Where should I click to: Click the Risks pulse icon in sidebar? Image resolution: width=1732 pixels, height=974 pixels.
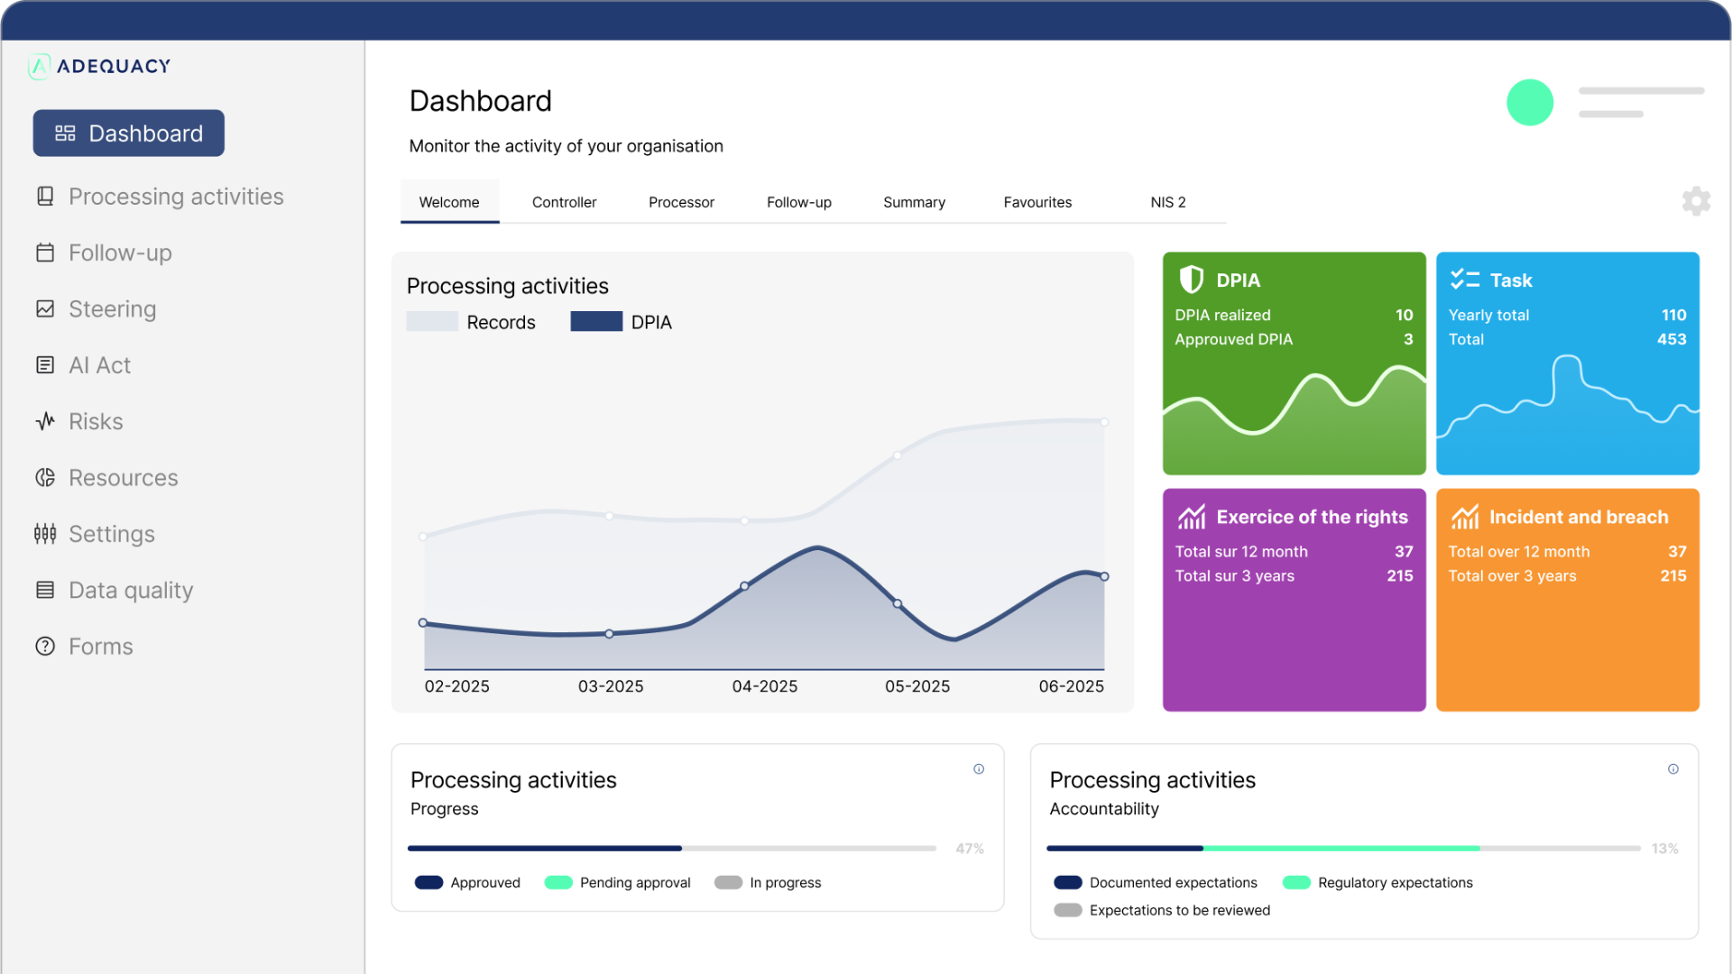[x=45, y=421]
